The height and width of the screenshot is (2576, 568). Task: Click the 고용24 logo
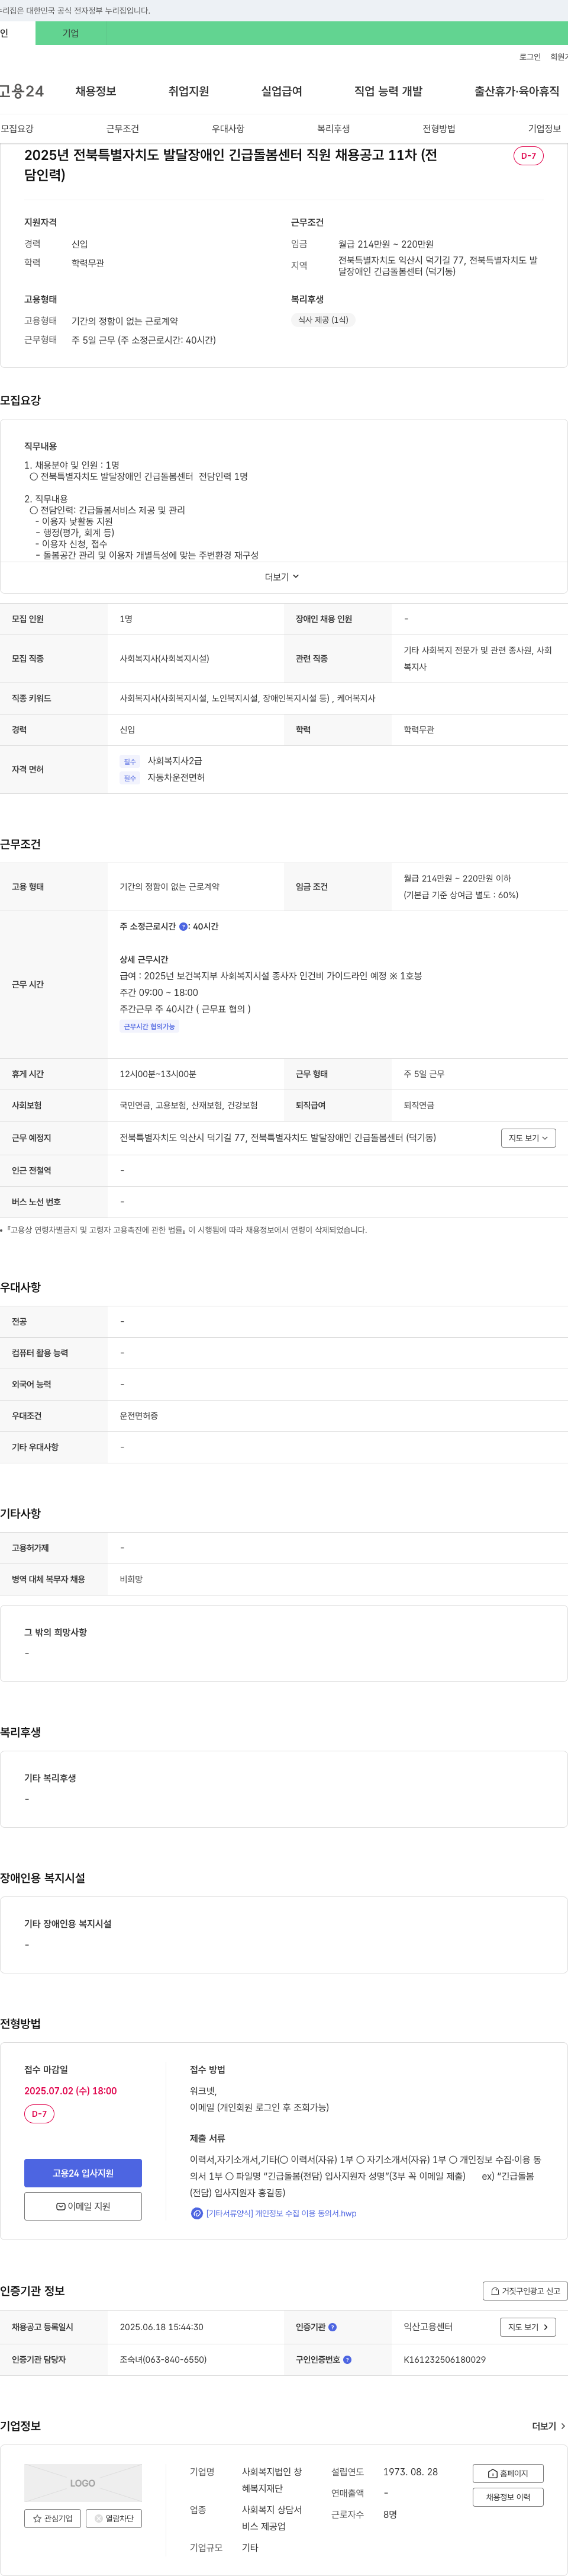coord(21,91)
